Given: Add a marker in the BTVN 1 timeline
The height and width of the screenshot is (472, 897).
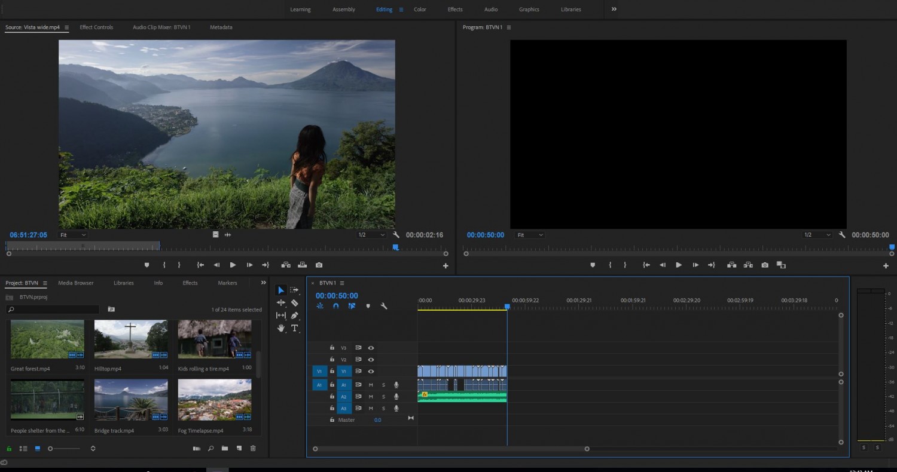Looking at the screenshot, I should pyautogui.click(x=368, y=306).
